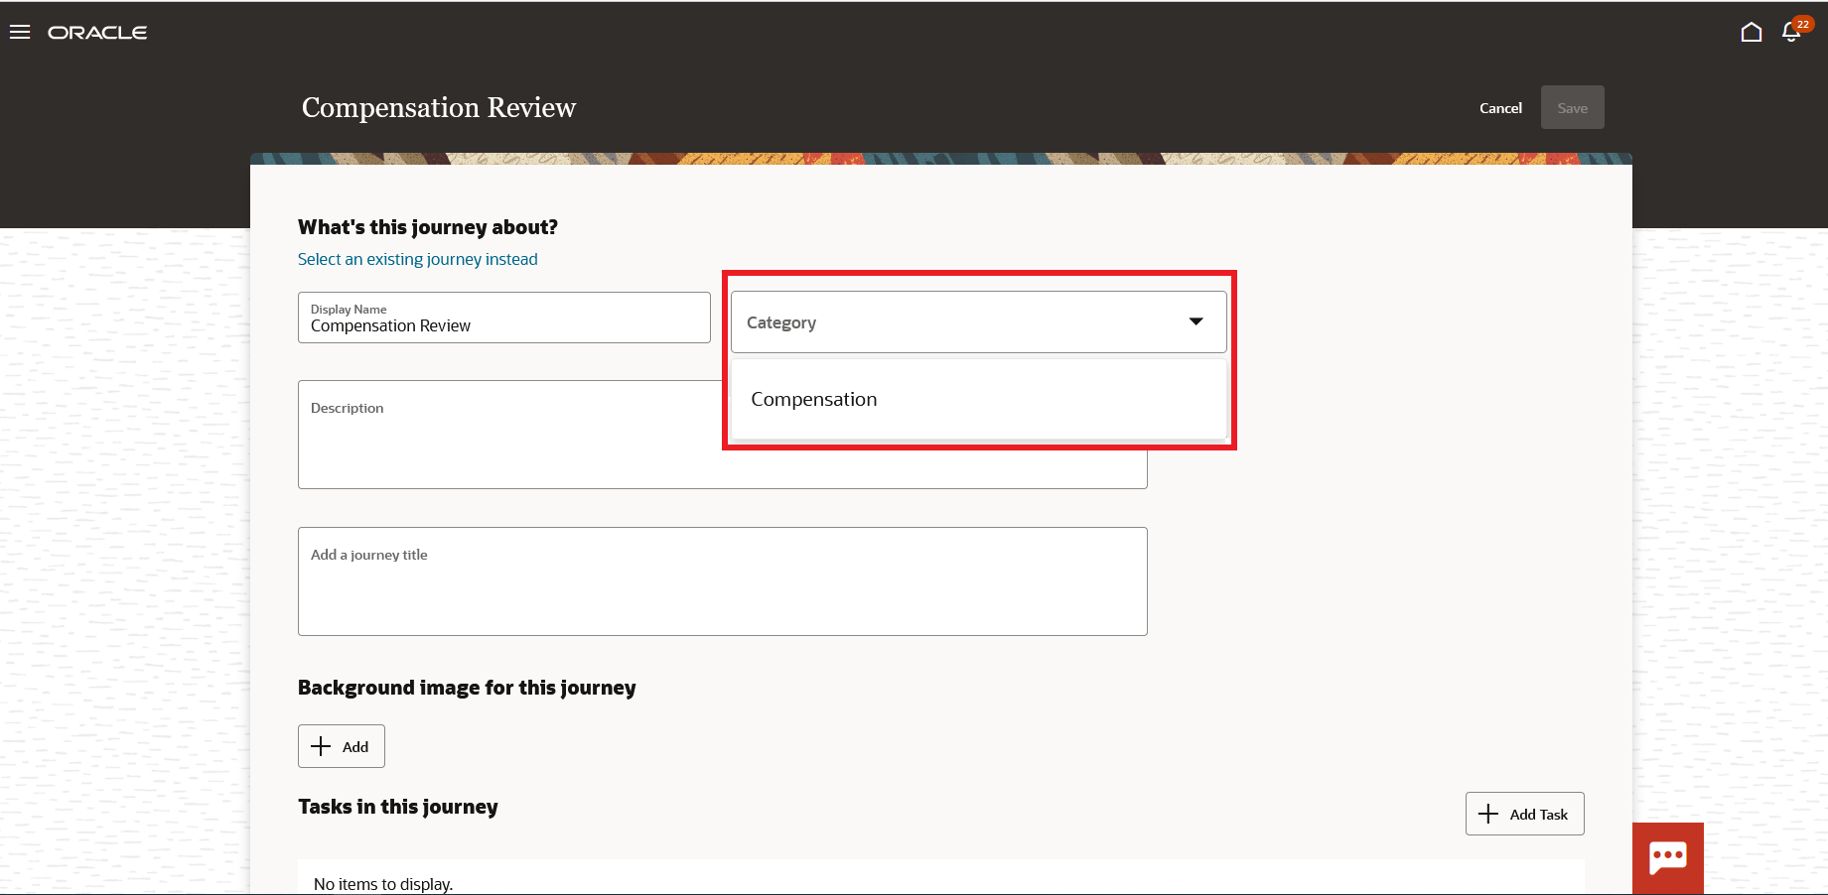Click the 'Tasks in this journey' heading

click(397, 807)
